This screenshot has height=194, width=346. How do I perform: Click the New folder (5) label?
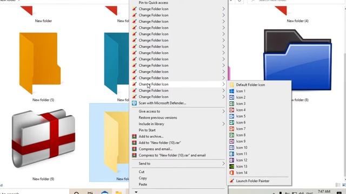point(43,100)
